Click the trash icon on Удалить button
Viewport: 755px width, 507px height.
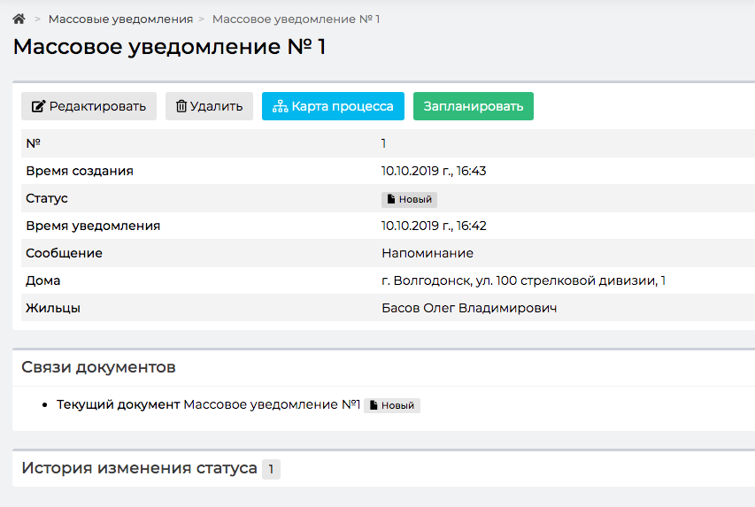point(181,106)
